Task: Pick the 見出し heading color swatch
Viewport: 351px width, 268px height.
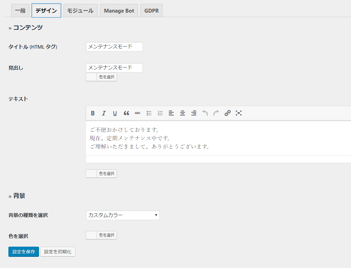Action: (92, 77)
